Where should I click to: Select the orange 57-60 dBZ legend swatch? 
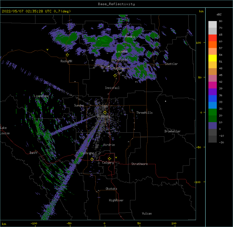click(212, 45)
